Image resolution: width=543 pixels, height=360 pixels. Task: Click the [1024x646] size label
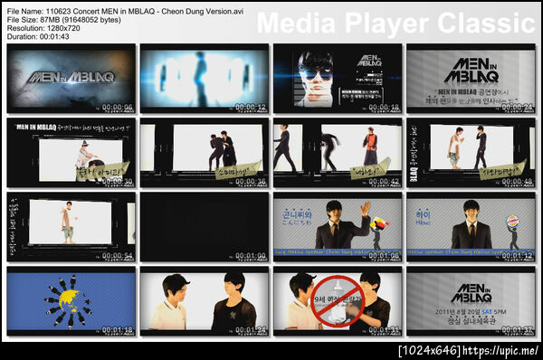click(x=430, y=351)
